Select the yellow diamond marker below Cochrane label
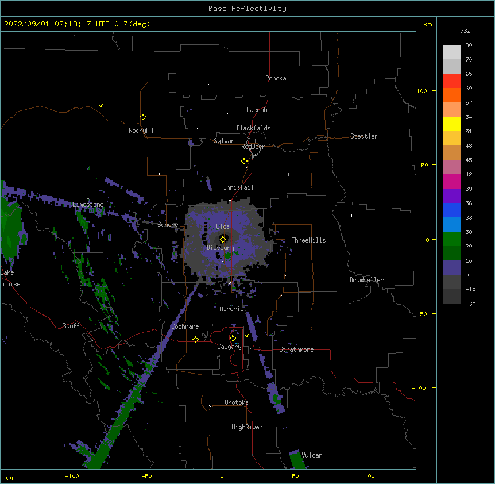The height and width of the screenshot is (484, 495). (x=195, y=339)
